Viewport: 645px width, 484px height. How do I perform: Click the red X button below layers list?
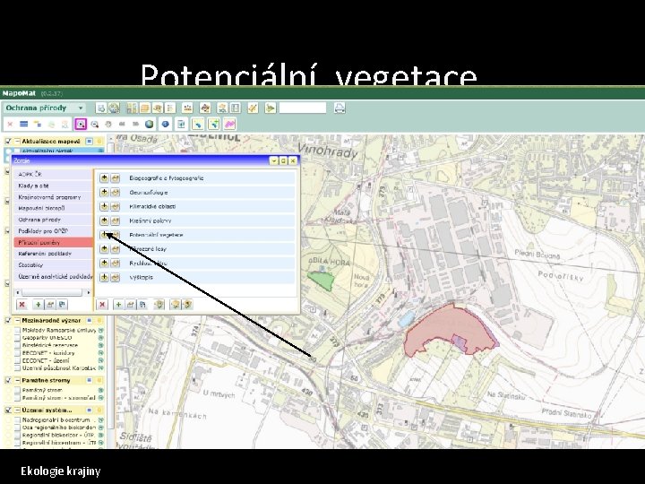pos(102,305)
